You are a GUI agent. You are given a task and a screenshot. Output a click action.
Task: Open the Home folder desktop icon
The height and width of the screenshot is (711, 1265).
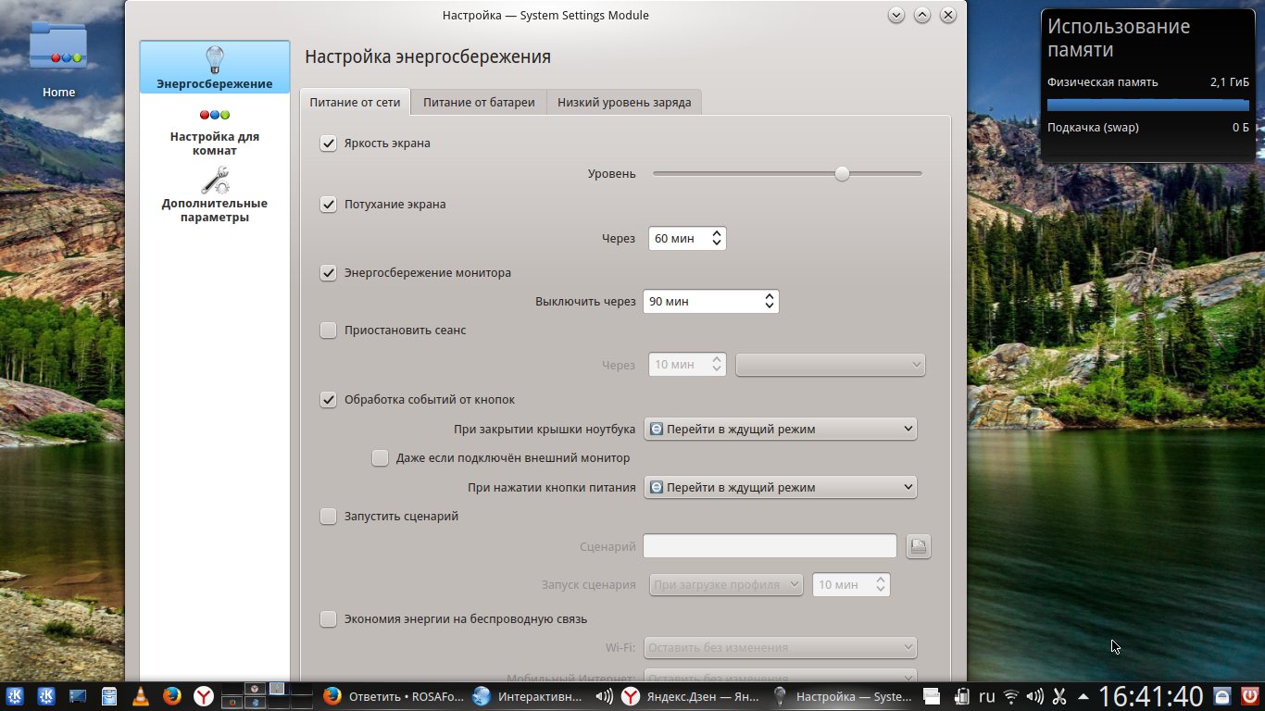58,60
